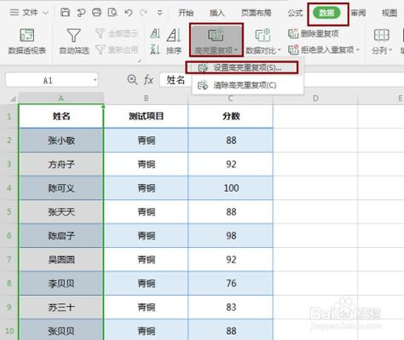
Task: Switch to the 开始 tab
Action: 186,13
